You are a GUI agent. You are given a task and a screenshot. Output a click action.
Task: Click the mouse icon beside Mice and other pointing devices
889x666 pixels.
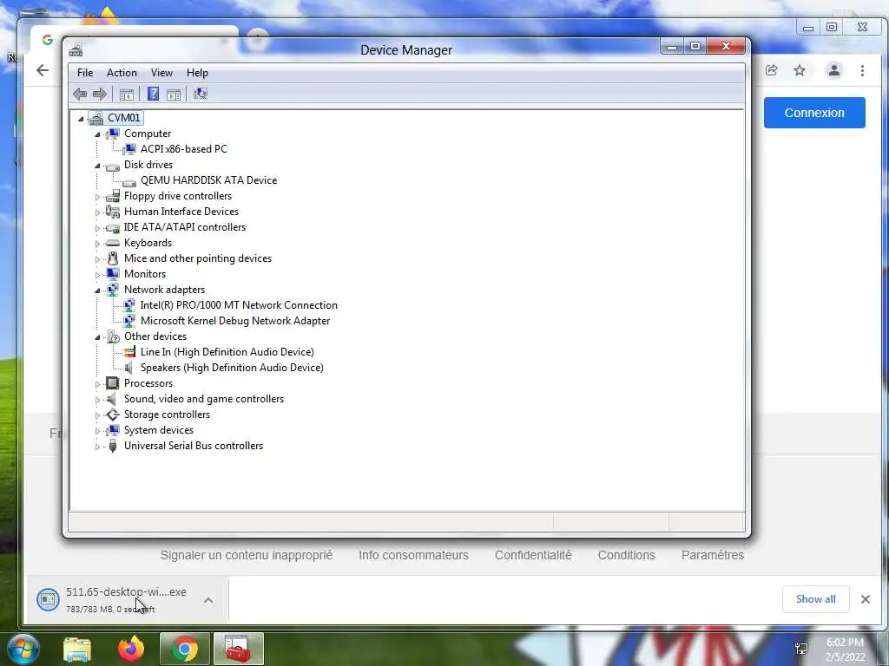113,258
